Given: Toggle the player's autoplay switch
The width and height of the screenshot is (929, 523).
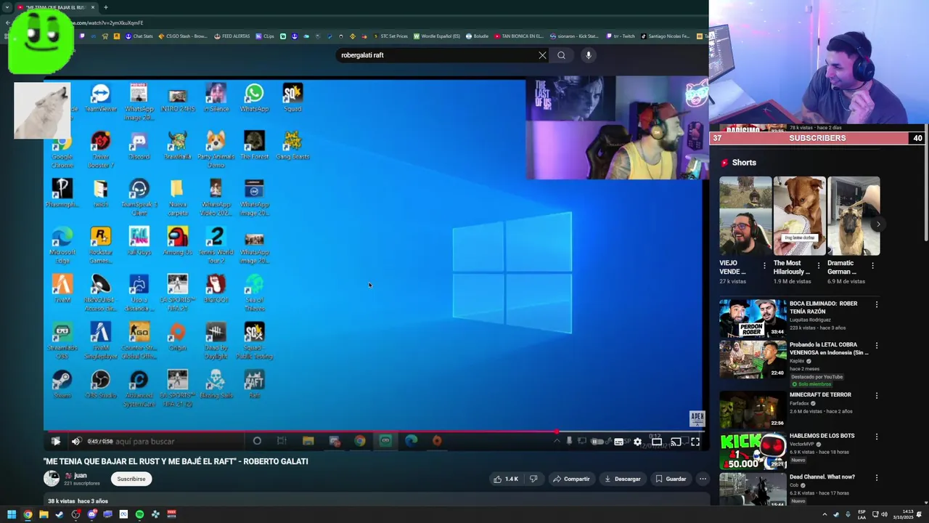Looking at the screenshot, I should [597, 442].
